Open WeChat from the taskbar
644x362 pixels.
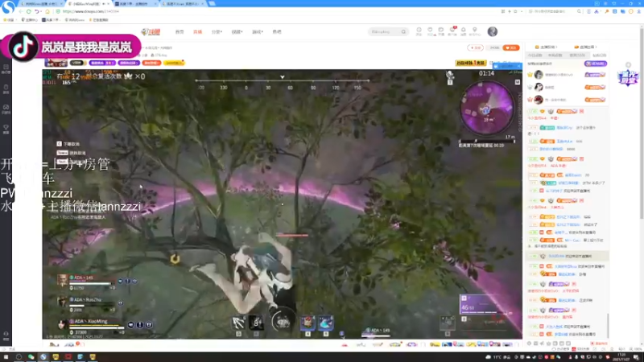[31, 357]
